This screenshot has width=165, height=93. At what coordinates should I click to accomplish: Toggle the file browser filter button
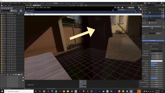click(21, 11)
